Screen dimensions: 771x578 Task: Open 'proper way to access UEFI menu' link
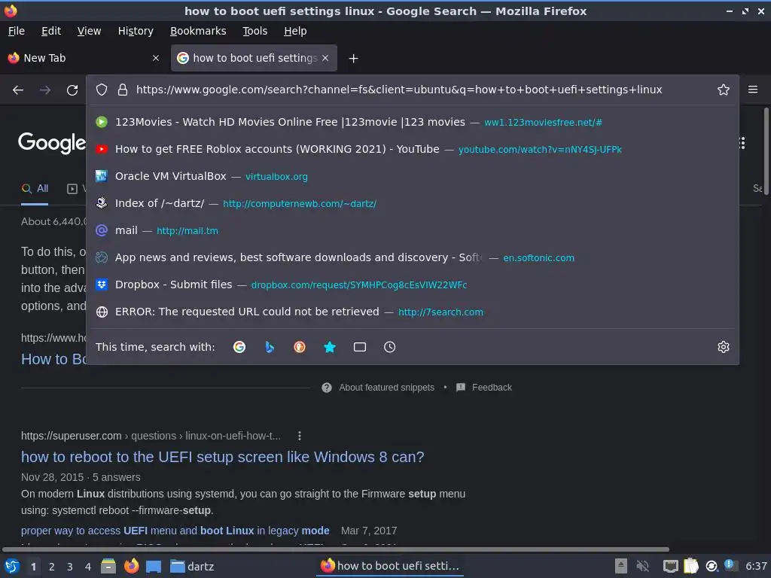coord(175,531)
